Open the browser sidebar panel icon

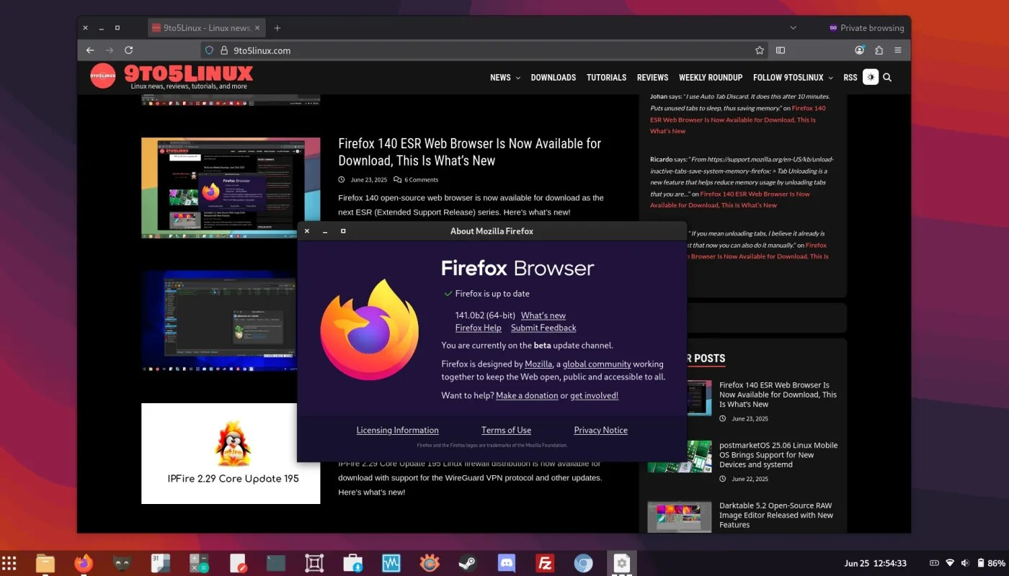pyautogui.click(x=781, y=50)
